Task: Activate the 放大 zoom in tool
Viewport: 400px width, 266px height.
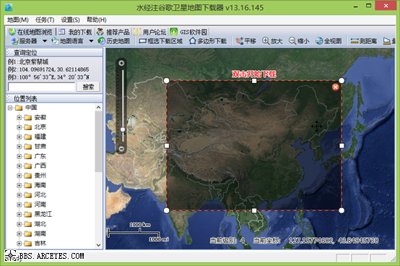Action: coord(272,41)
